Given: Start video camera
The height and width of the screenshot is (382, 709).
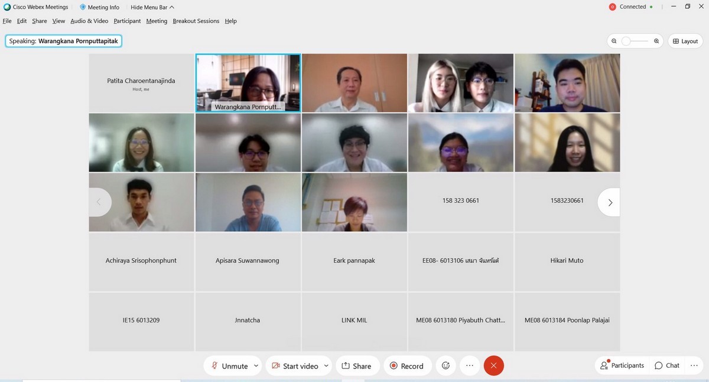Looking at the screenshot, I should 294,366.
